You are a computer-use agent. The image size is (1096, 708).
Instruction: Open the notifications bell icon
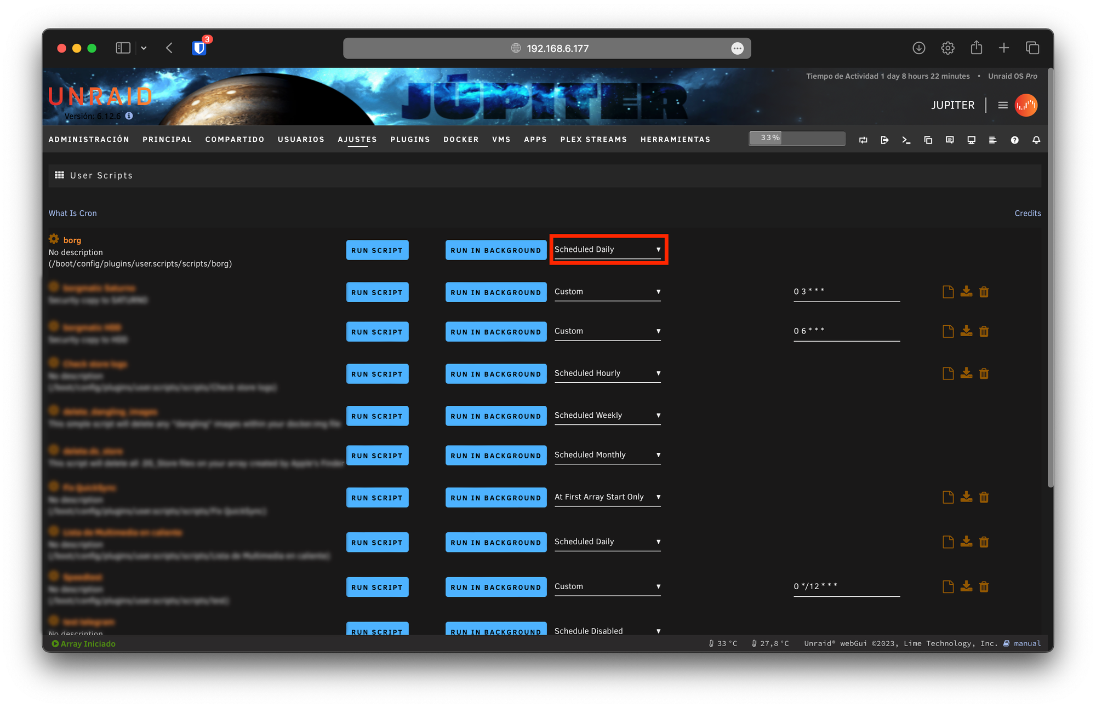click(1036, 140)
